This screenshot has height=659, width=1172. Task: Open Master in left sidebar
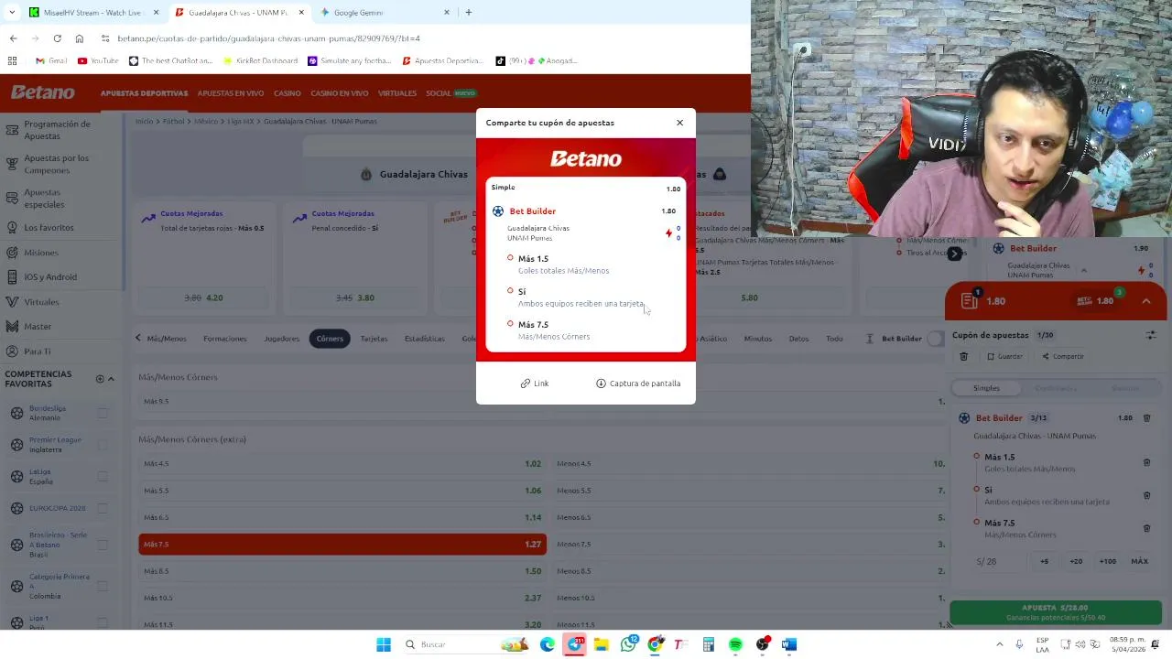pos(38,327)
